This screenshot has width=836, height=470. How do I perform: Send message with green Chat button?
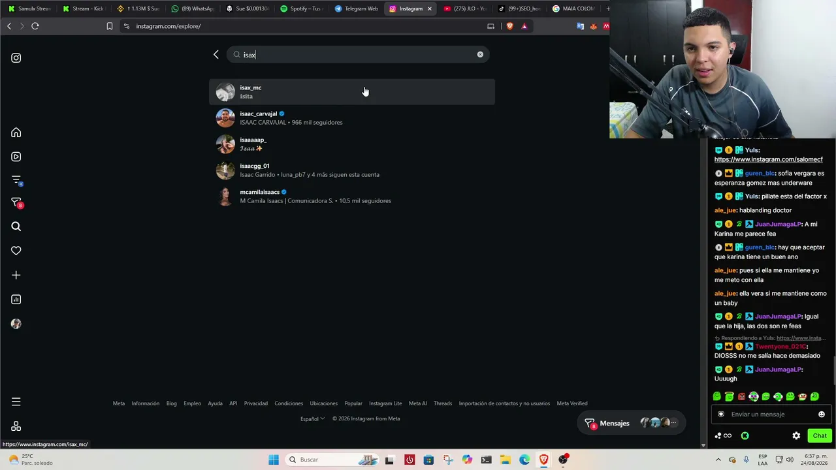point(820,435)
